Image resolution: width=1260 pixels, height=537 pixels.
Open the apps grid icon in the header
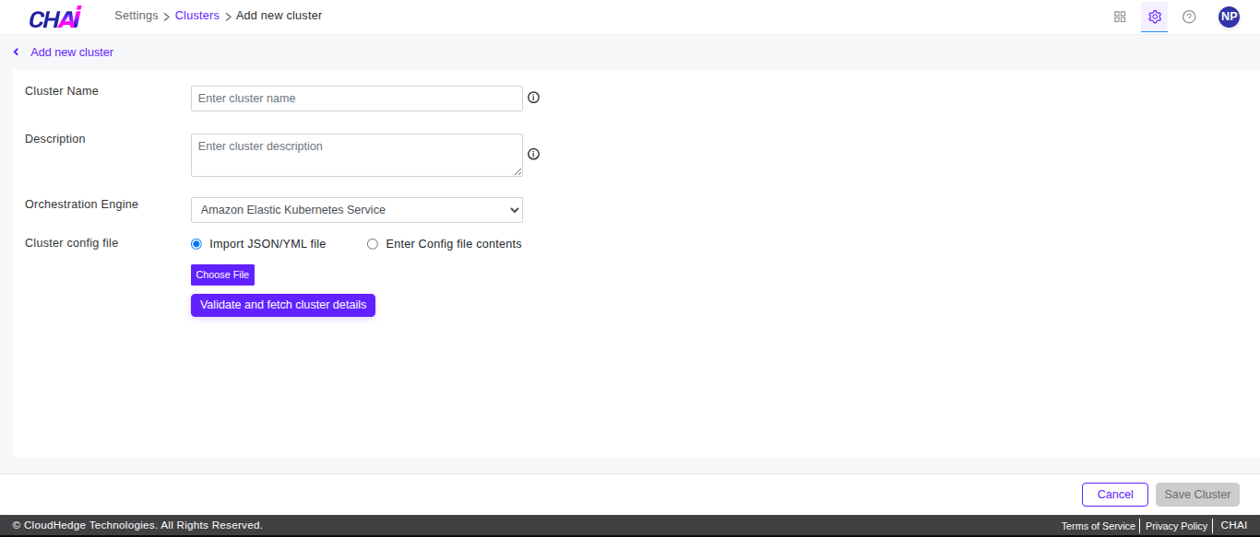coord(1119,16)
